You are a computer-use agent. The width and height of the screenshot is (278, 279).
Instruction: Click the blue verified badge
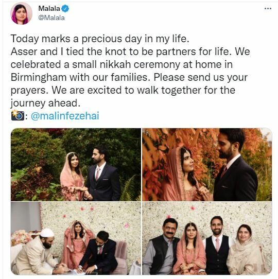click(x=65, y=9)
